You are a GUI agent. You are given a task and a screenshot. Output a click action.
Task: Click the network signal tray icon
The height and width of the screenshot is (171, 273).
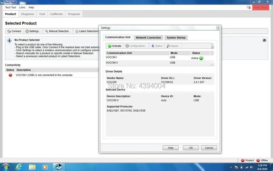[247, 167]
